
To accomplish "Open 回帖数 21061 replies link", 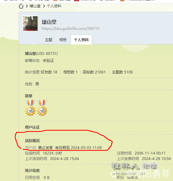I will pos(94,72).
